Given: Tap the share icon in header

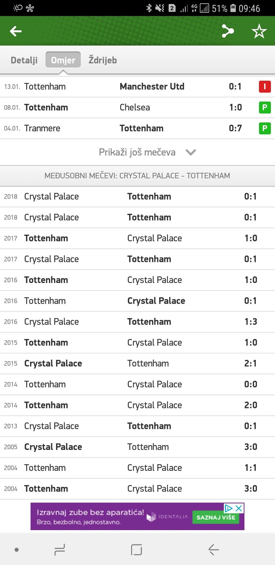Looking at the screenshot, I should click(227, 31).
